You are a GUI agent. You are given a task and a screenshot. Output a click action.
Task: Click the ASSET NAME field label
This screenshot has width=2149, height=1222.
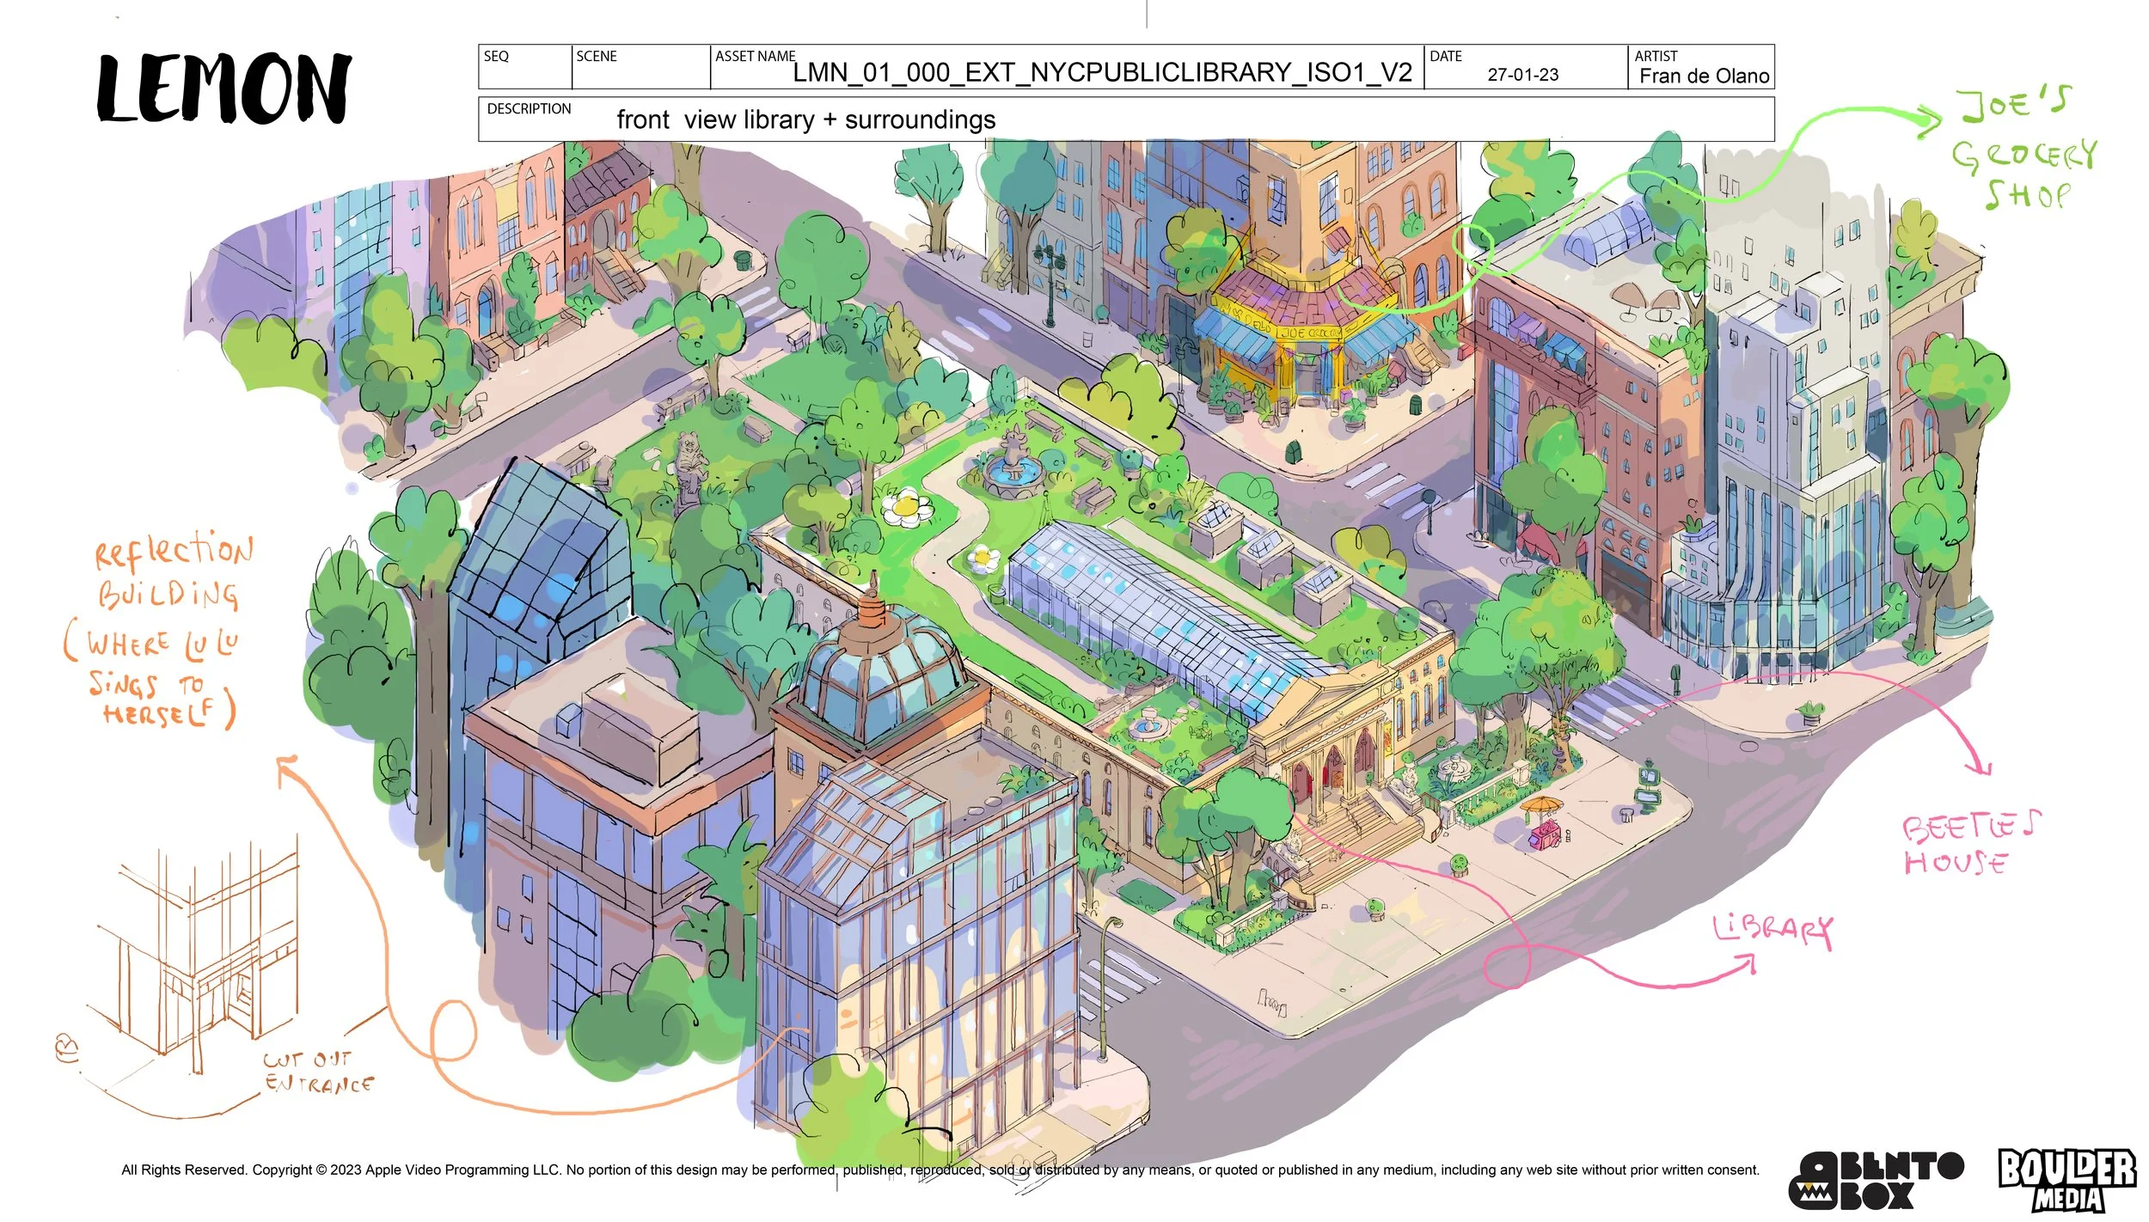755,57
